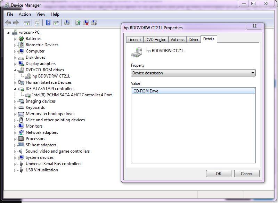Screen dimensions: 278x203
Task: Select the Network adapters icon
Action: pos(21,132)
